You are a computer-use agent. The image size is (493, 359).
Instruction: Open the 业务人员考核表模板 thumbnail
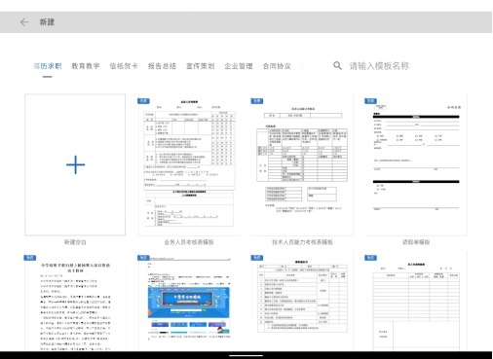[189, 164]
